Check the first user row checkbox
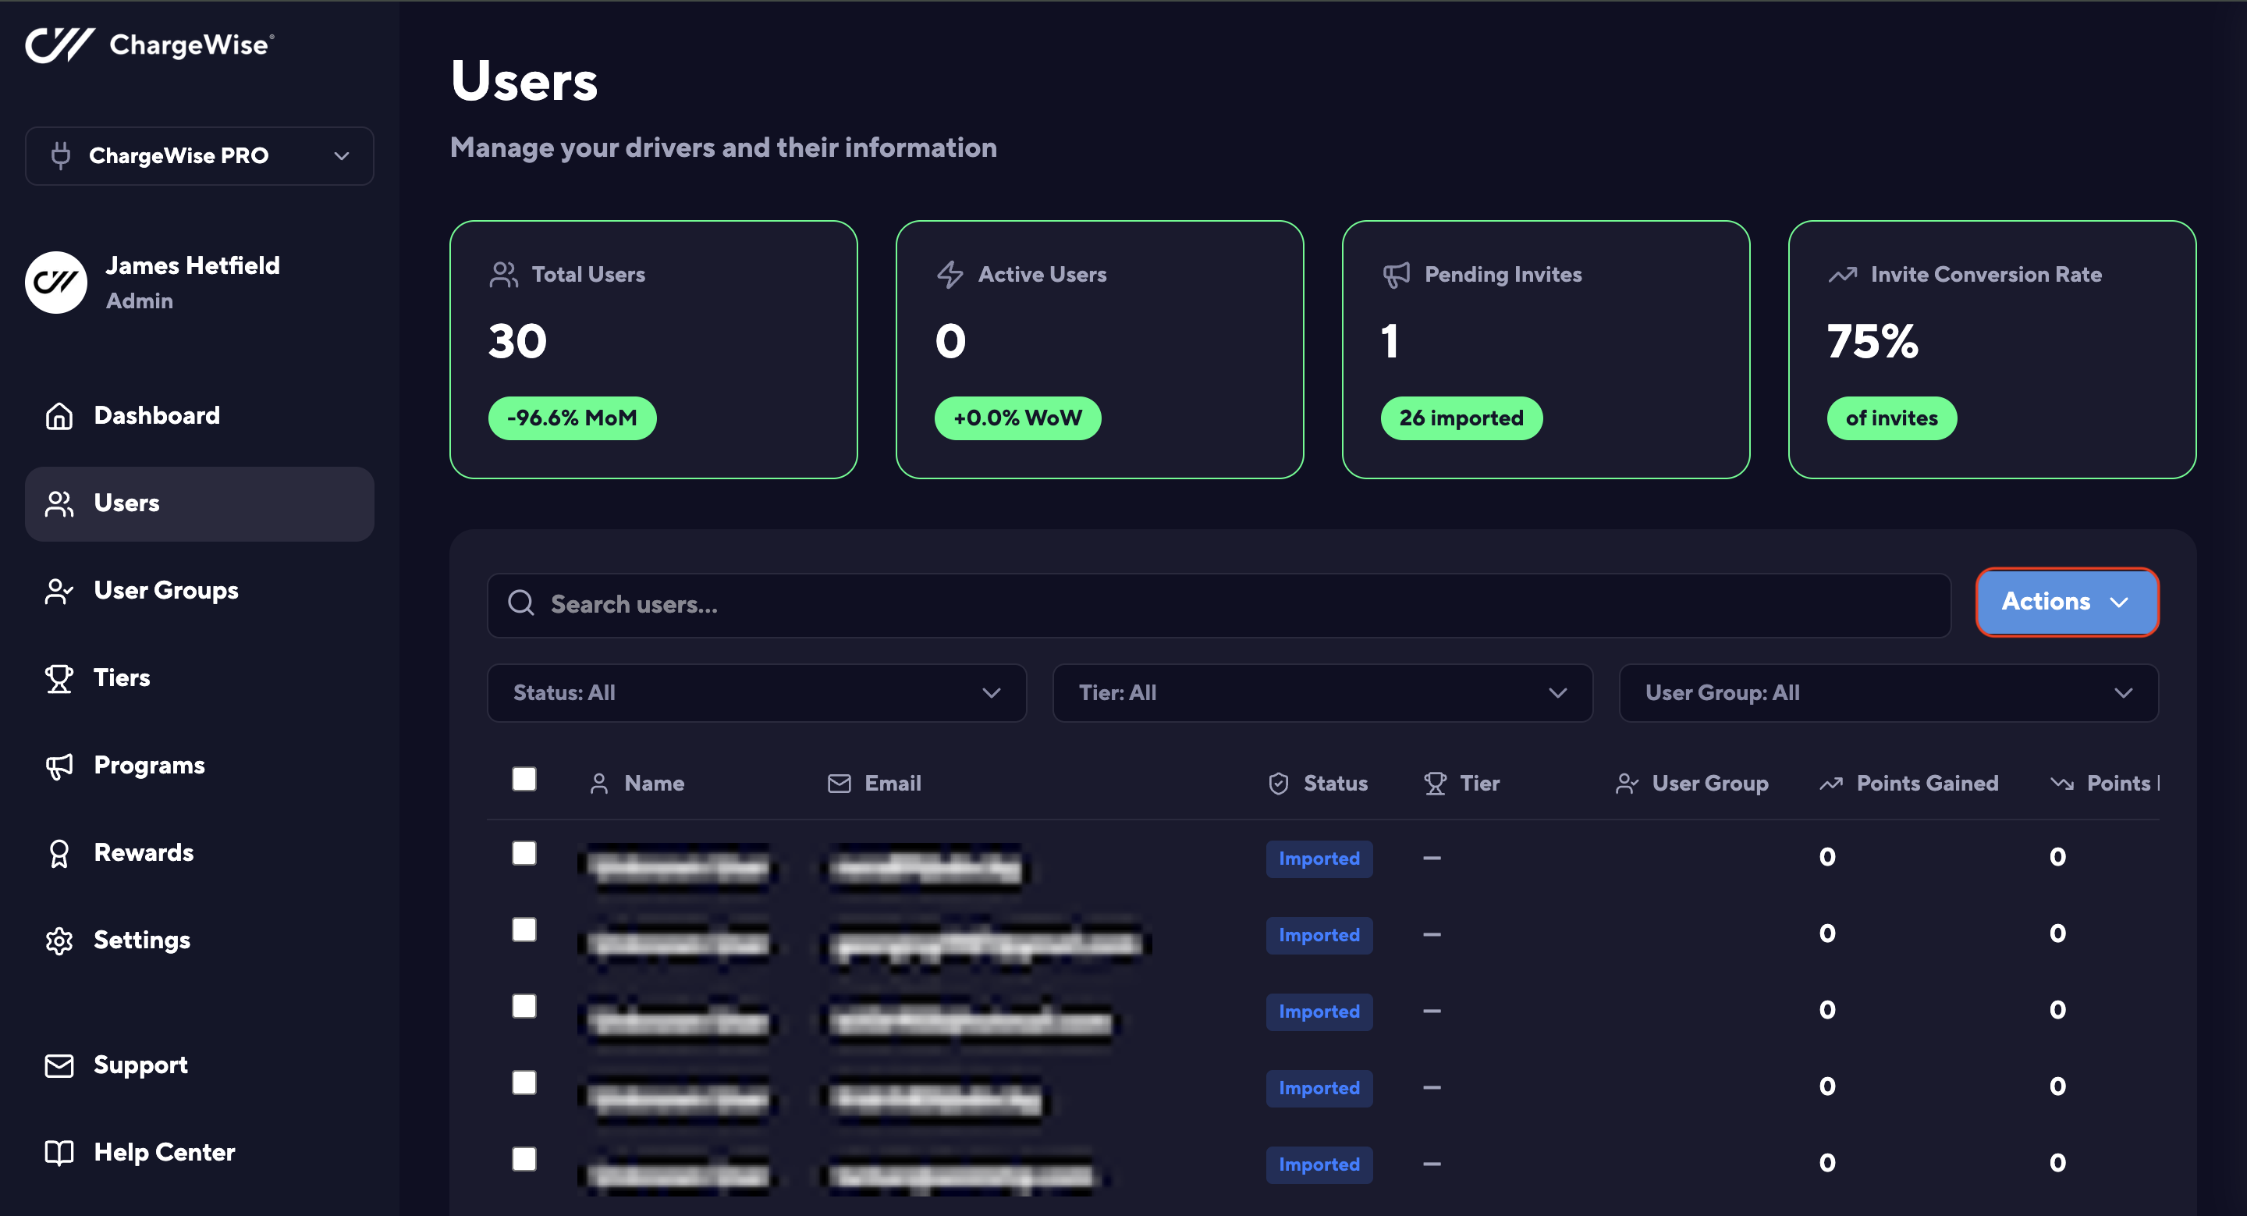This screenshot has height=1216, width=2247. tap(524, 853)
